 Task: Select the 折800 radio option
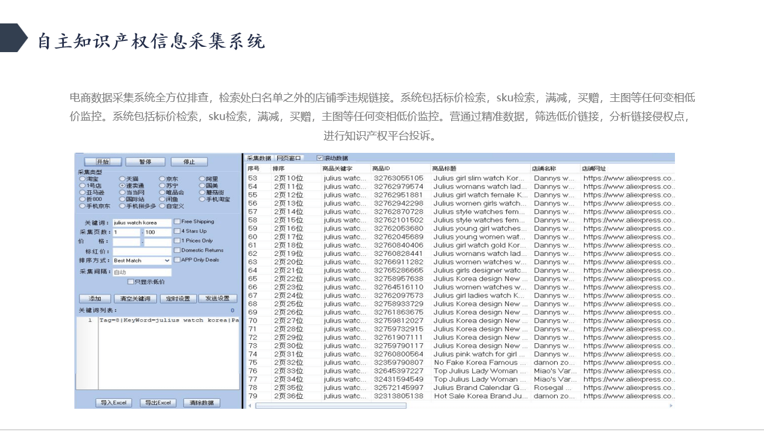pyautogui.click(x=82, y=199)
